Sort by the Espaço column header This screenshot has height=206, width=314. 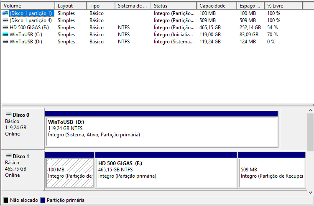(251, 6)
